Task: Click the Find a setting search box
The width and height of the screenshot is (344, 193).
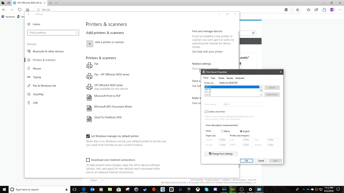Action: [x=53, y=33]
